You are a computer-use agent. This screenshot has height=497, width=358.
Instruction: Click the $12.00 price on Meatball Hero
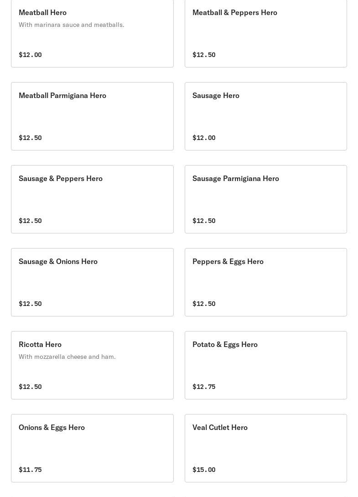click(x=30, y=55)
